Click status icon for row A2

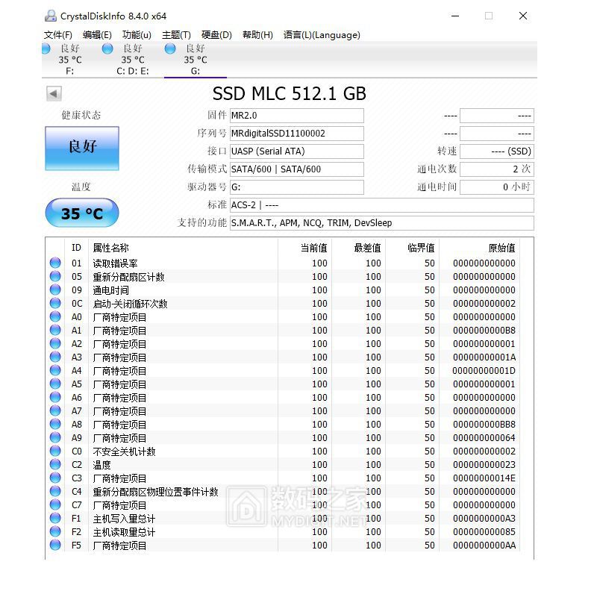[x=55, y=343]
